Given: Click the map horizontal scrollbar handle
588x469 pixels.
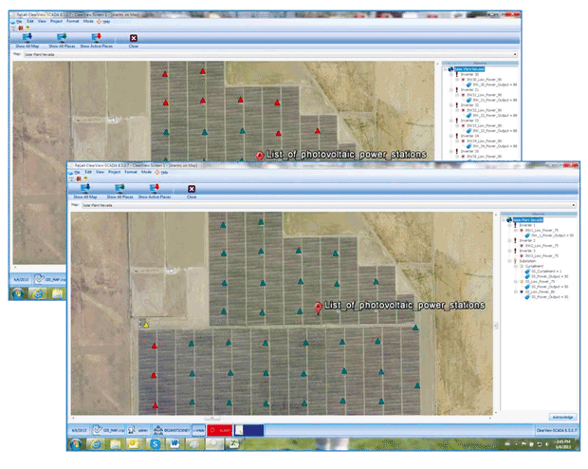Looking at the screenshot, I should pyautogui.click(x=212, y=419).
